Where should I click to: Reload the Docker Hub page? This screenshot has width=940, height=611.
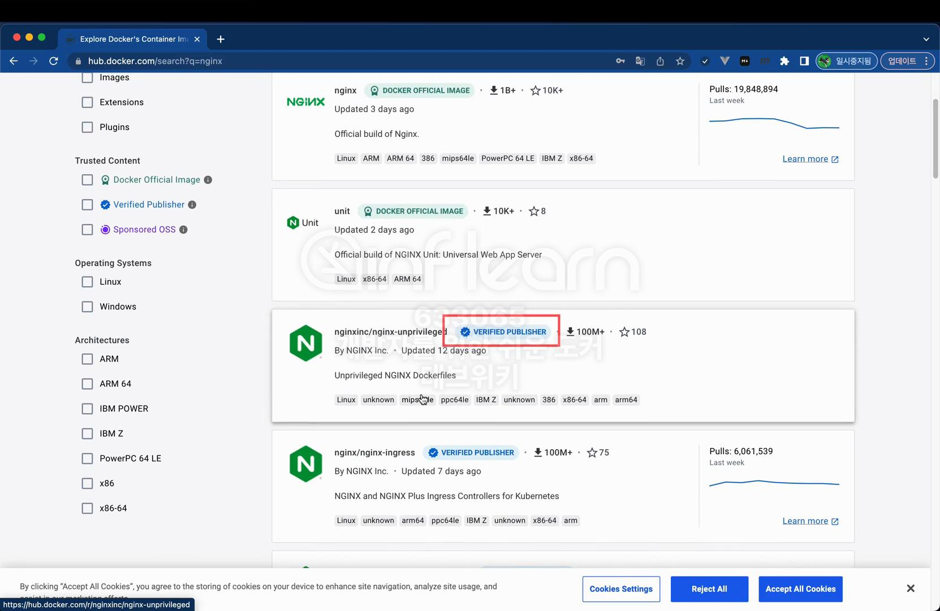click(54, 61)
